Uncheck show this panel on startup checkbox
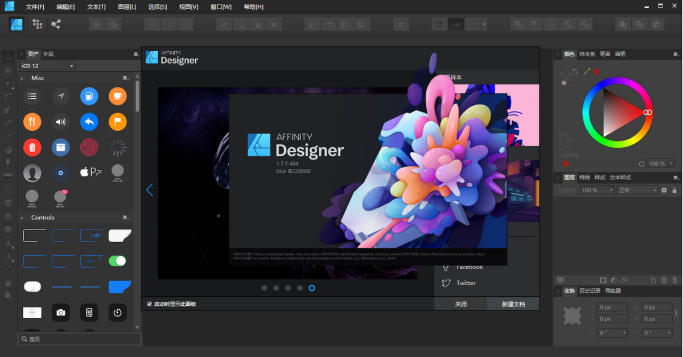 pyautogui.click(x=150, y=304)
